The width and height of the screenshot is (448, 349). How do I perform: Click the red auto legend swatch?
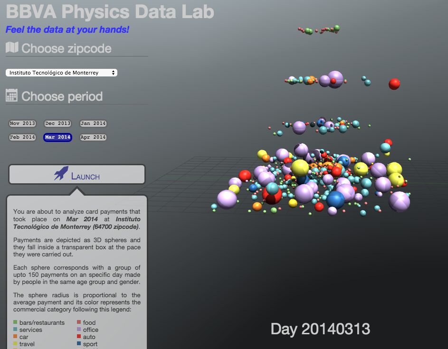pos(79,337)
